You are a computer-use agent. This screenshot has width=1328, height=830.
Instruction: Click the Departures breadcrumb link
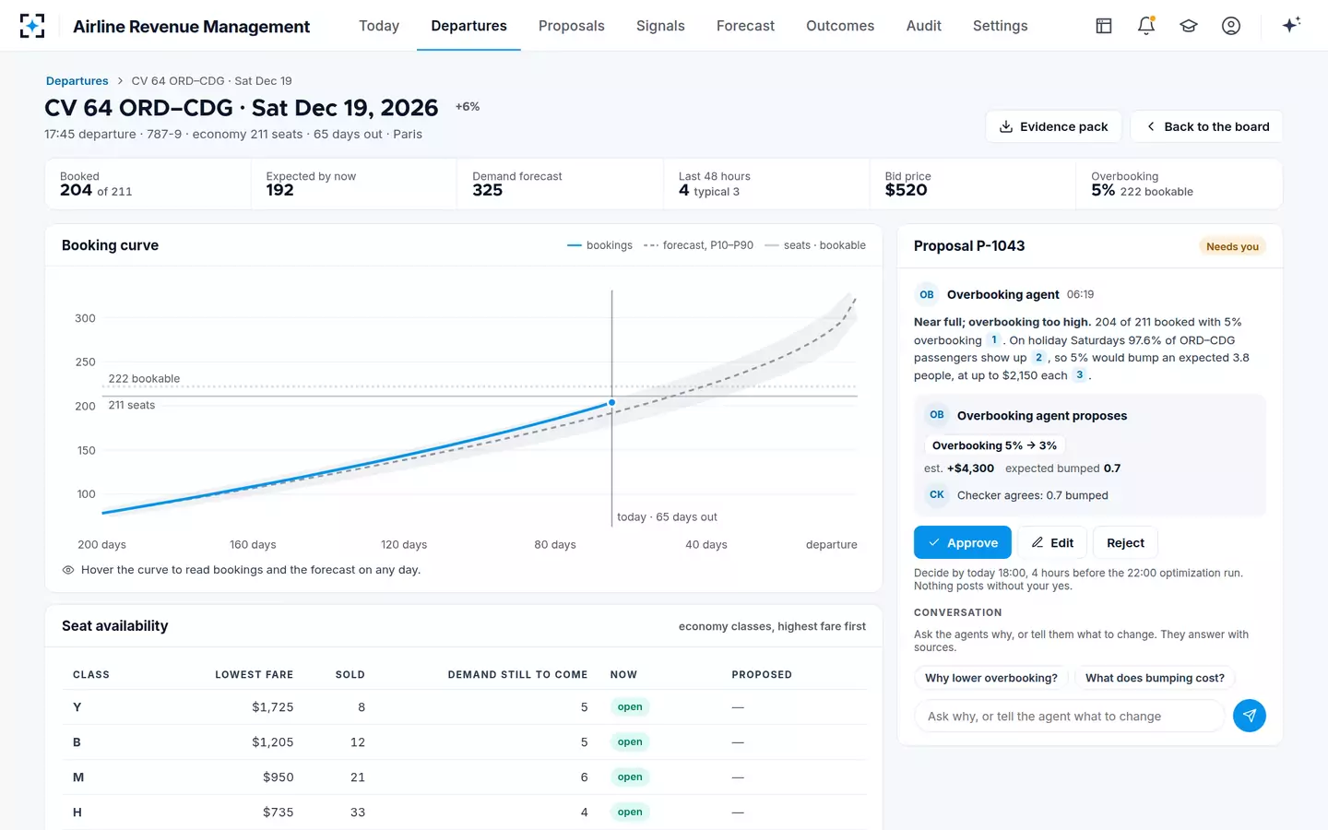tap(77, 81)
